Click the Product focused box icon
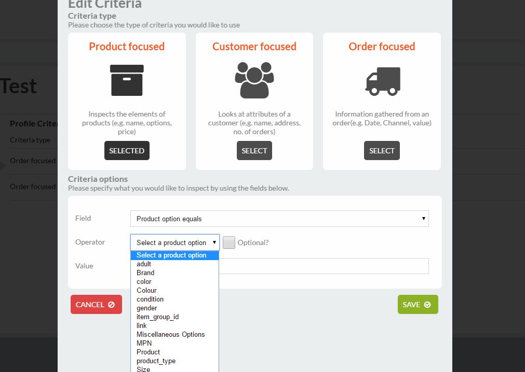Image resolution: width=525 pixels, height=372 pixels. point(127,80)
